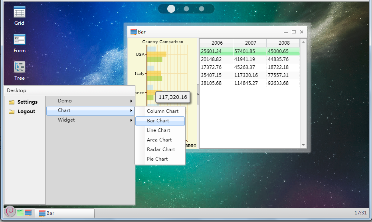Click the yellow USA bar in chart
Screen dimensions: 372x222
pos(156,54)
